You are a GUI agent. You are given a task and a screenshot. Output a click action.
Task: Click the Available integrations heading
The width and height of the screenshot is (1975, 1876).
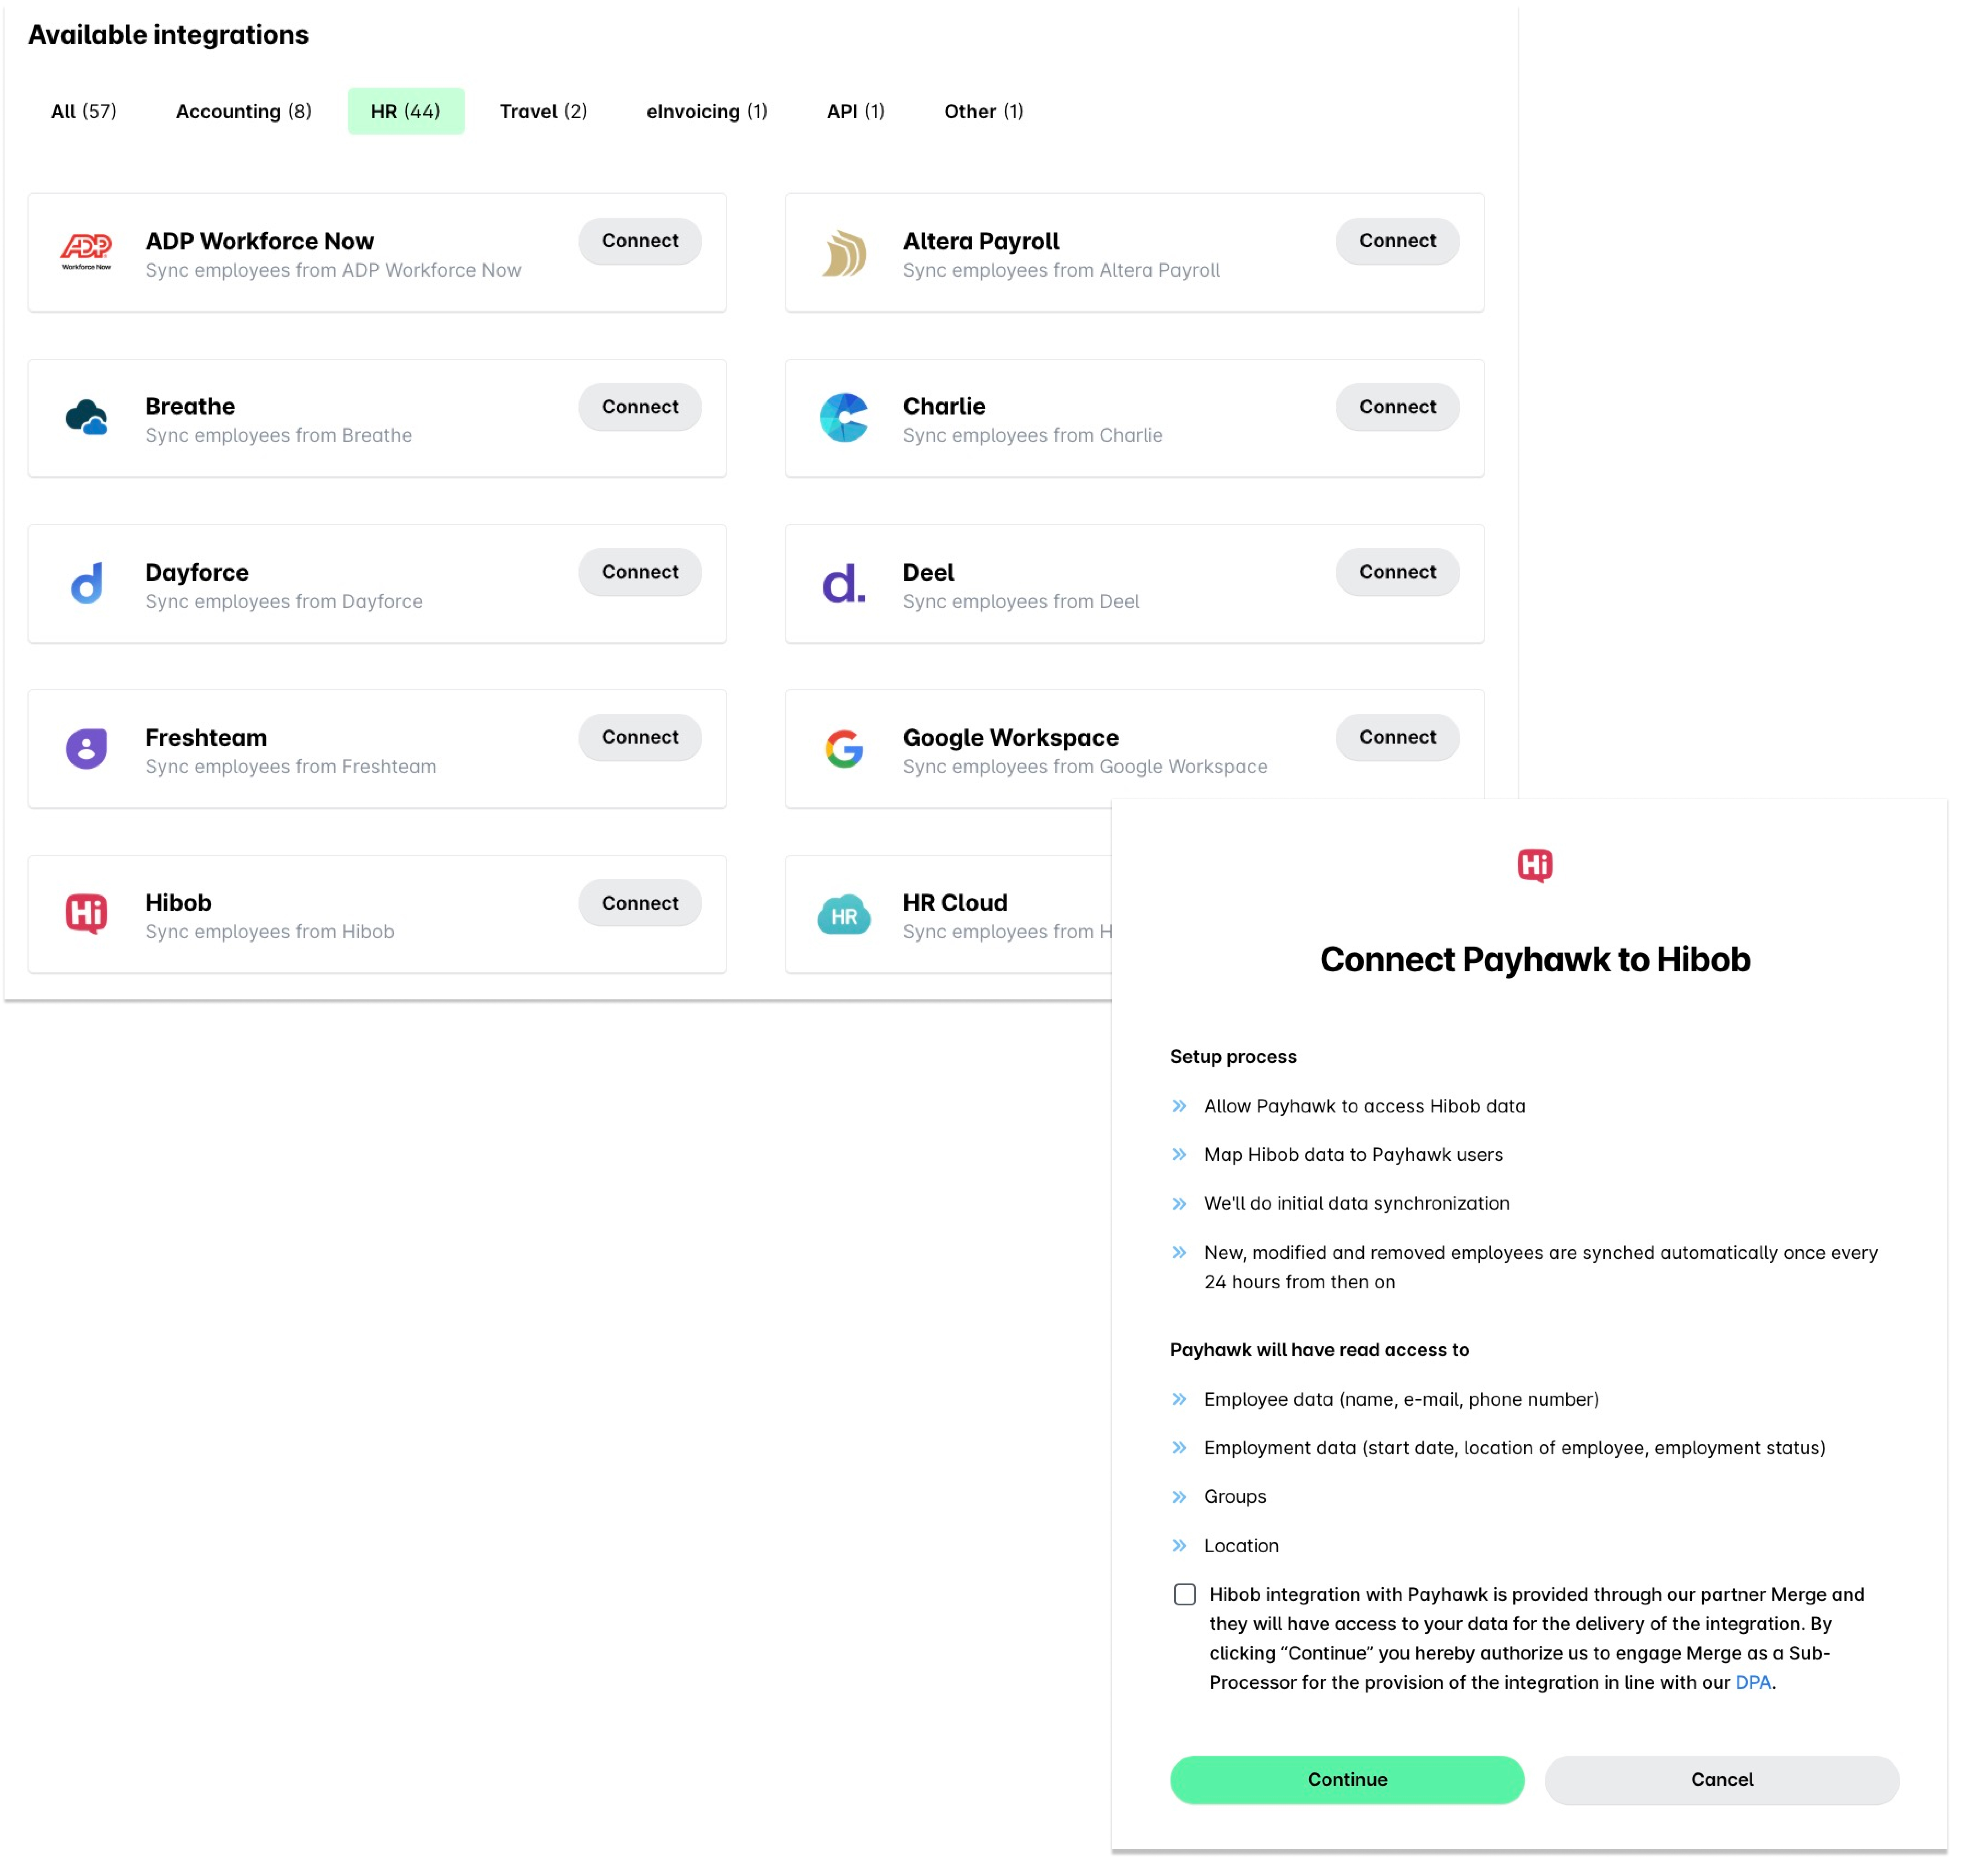169,35
